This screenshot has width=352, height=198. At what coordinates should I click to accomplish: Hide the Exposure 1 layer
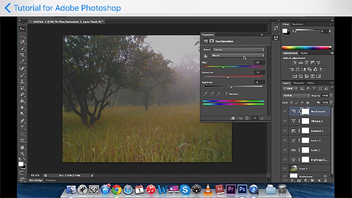[x=285, y=130]
